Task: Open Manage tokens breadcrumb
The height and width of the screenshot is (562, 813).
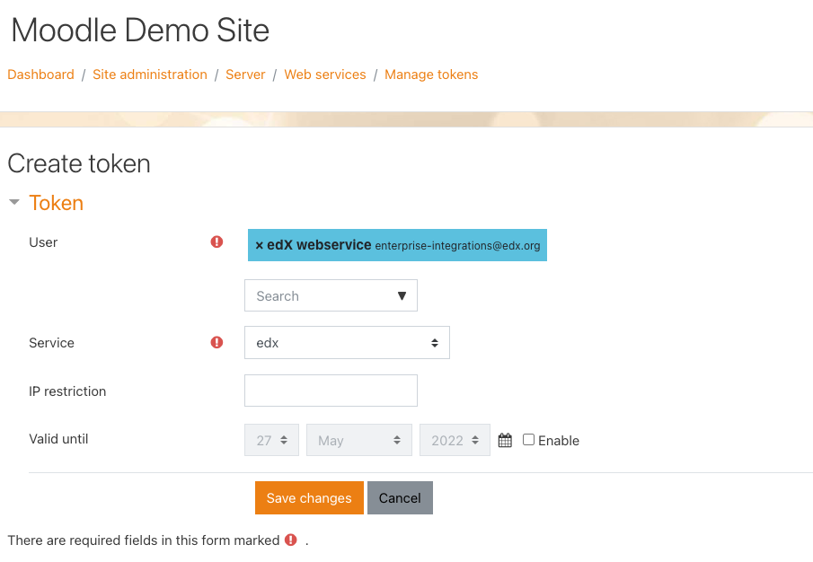Action: click(x=431, y=75)
